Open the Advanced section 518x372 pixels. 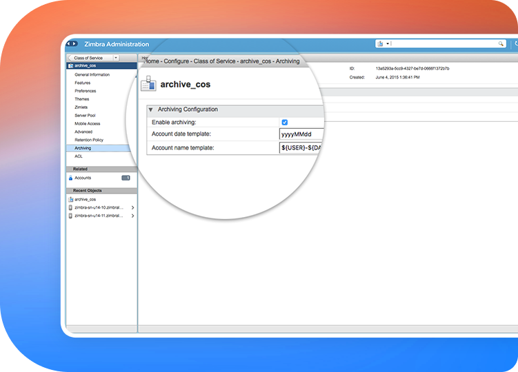[83, 132]
